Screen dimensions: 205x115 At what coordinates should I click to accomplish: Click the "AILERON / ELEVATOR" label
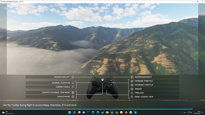click(61, 83)
